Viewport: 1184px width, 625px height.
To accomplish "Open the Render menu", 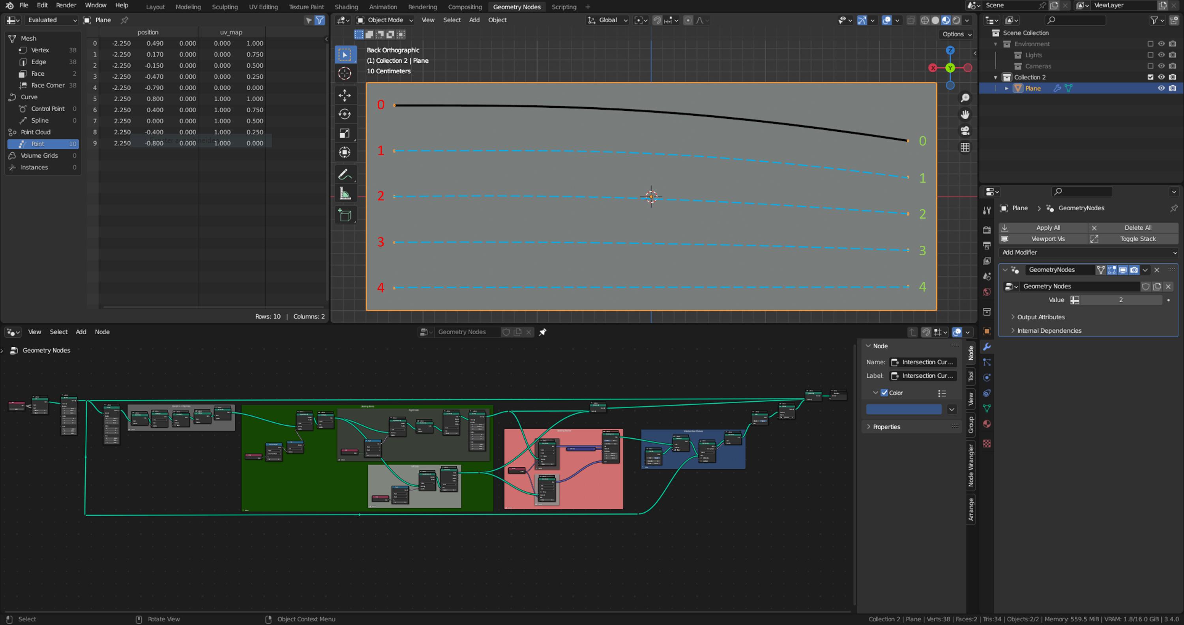I will tap(66, 5).
